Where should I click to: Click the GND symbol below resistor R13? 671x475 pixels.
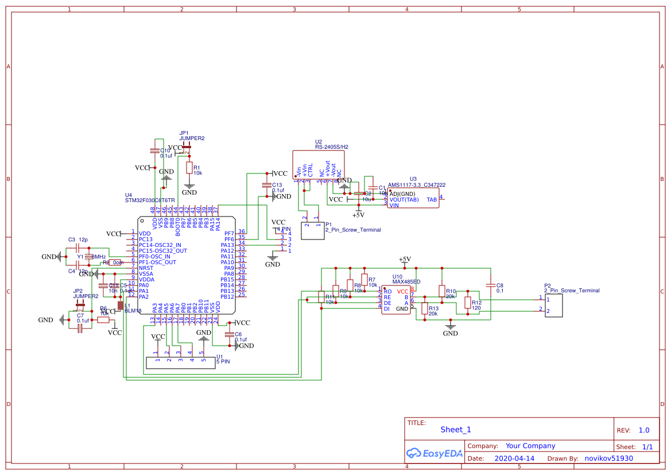tap(450, 325)
